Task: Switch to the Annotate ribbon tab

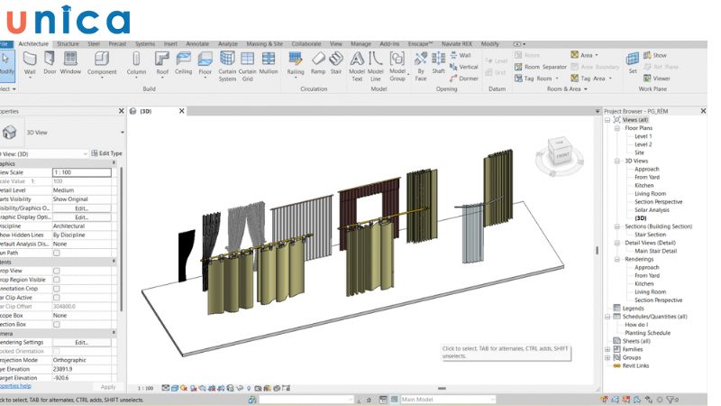Action: (197, 43)
